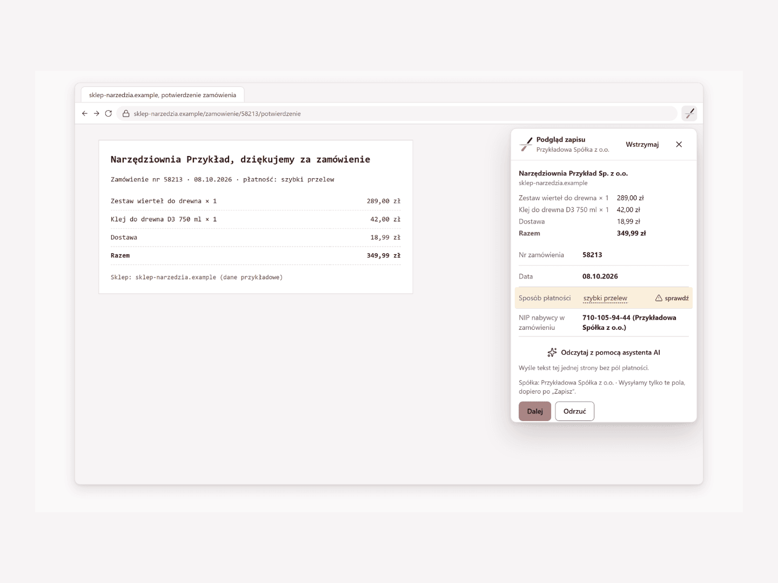Click the date value 08.10.2026 in panel

600,276
